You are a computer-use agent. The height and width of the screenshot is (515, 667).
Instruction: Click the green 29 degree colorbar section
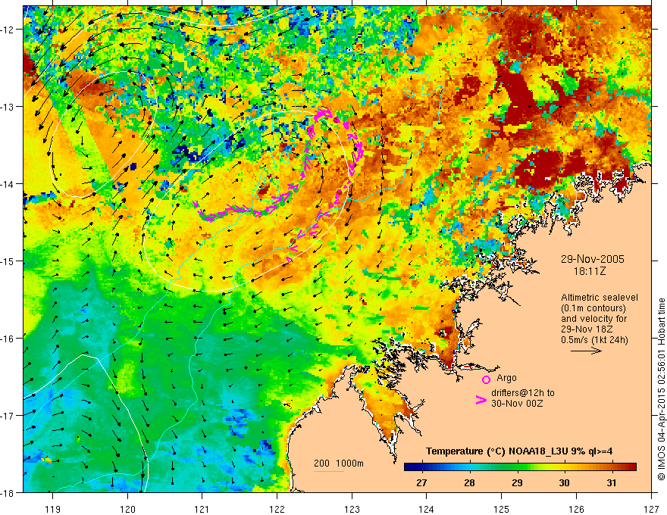coord(517,467)
